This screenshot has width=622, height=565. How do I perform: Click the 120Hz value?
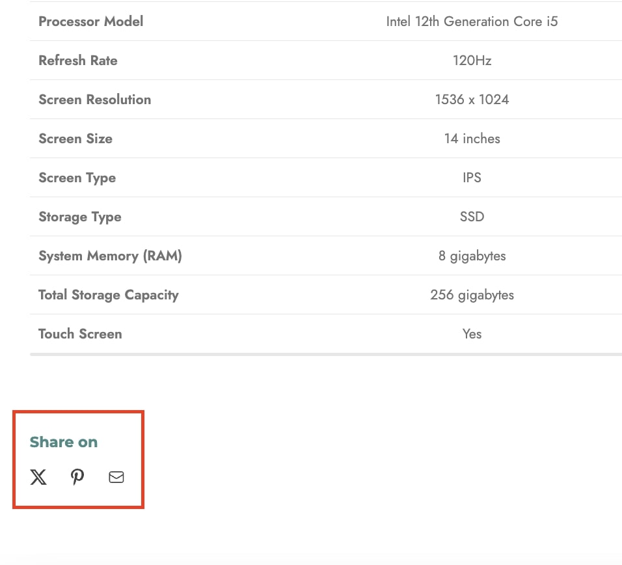(x=472, y=61)
